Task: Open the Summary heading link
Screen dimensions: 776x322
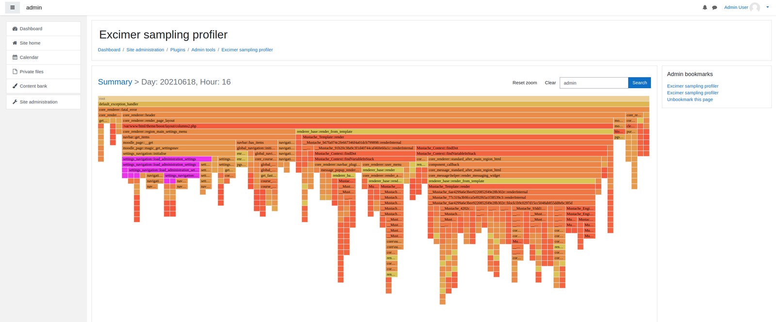Action: pyautogui.click(x=115, y=82)
